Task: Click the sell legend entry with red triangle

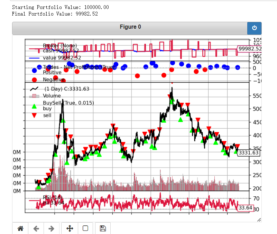Action: [x=41, y=115]
